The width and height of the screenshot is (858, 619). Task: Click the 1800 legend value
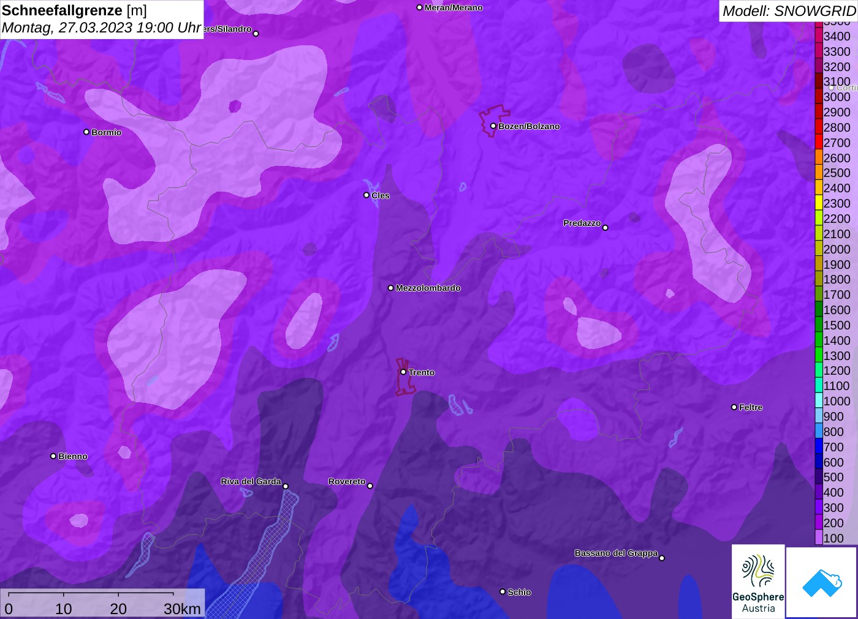(837, 279)
